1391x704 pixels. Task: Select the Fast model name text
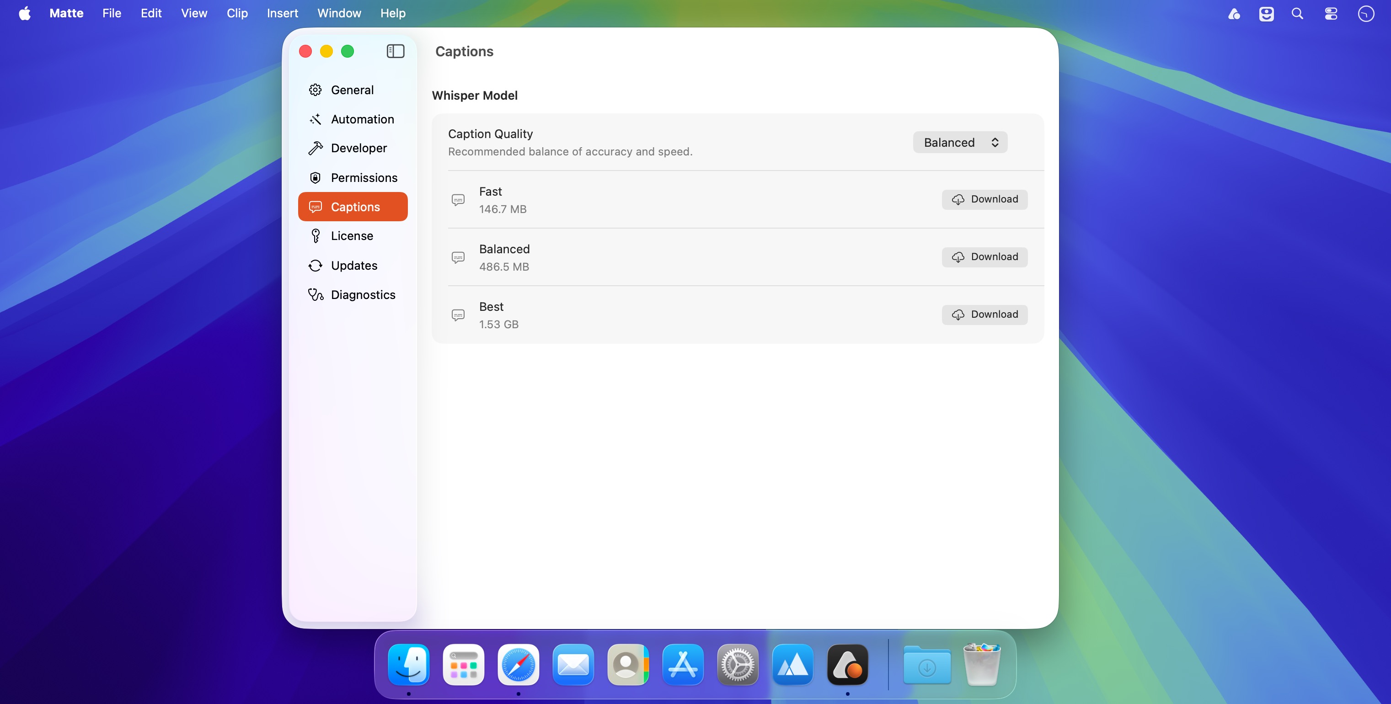coord(490,192)
